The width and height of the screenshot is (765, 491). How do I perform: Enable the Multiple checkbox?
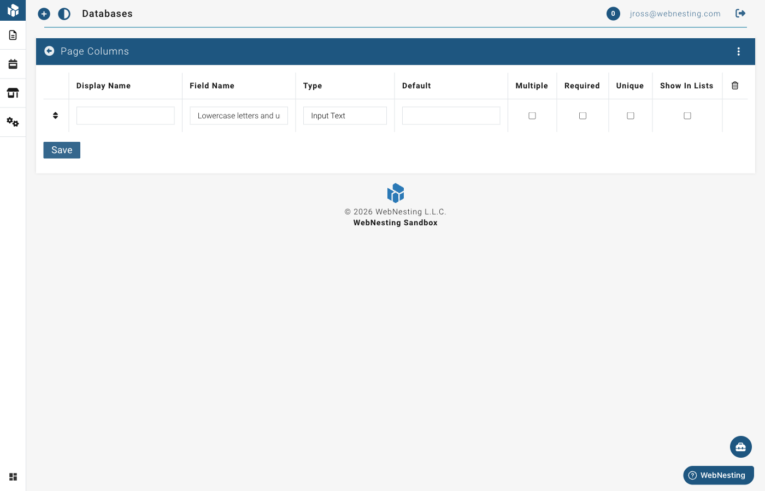point(532,115)
